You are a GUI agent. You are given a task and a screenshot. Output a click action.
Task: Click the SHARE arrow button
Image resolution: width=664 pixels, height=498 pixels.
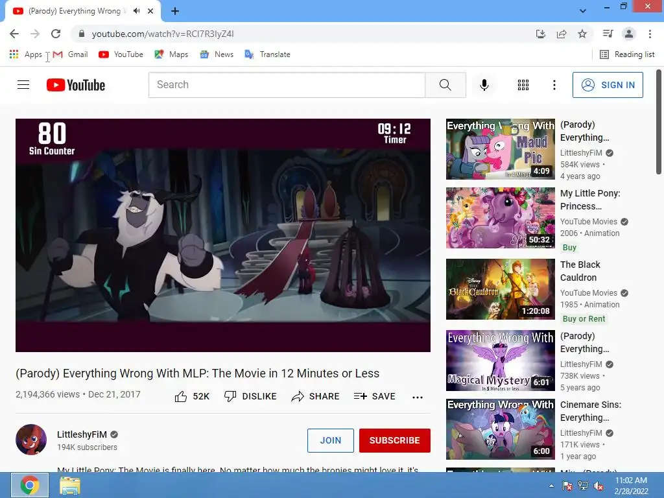(316, 396)
